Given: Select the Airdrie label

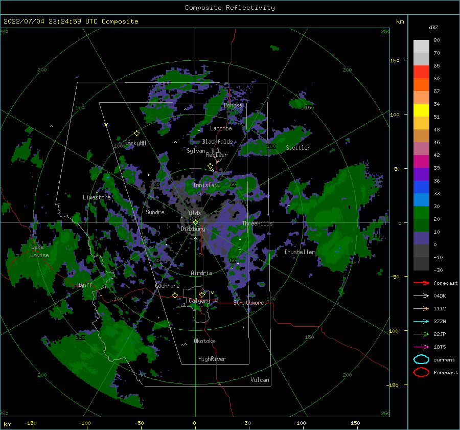Looking at the screenshot, I should click(201, 273).
